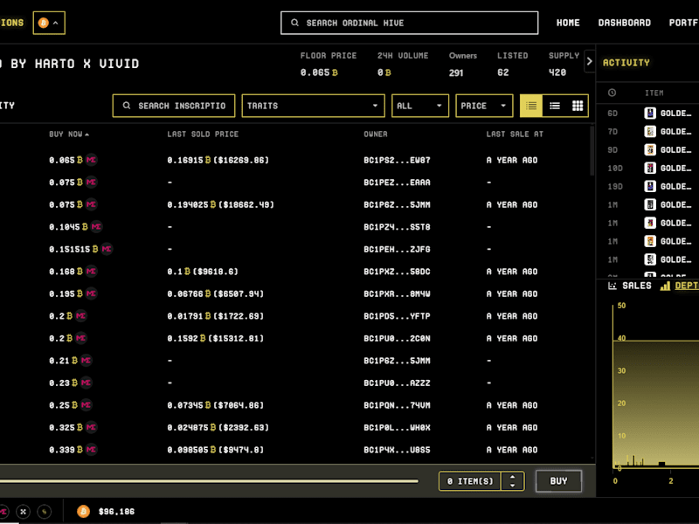Screen dimensions: 699x524
Task: Click the clock time column icon
Action: (612, 93)
